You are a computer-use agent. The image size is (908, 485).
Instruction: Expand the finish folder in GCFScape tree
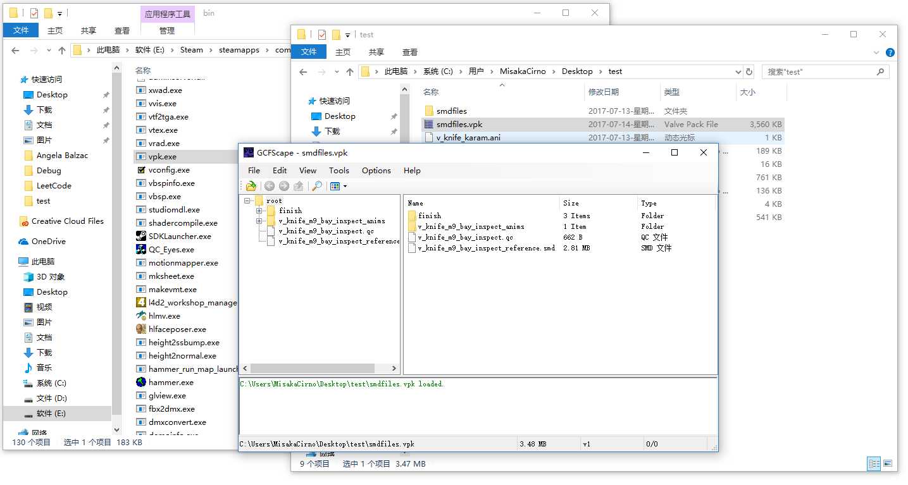point(259,211)
